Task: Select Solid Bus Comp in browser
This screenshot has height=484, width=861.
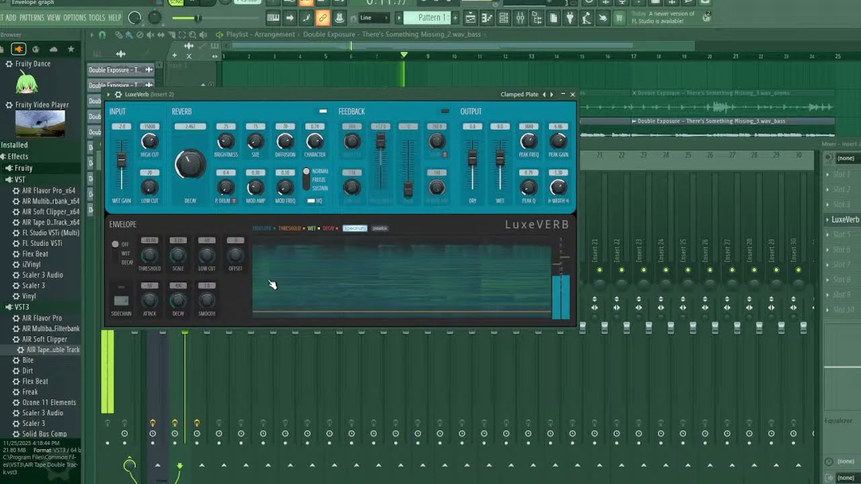Action: 44,434
